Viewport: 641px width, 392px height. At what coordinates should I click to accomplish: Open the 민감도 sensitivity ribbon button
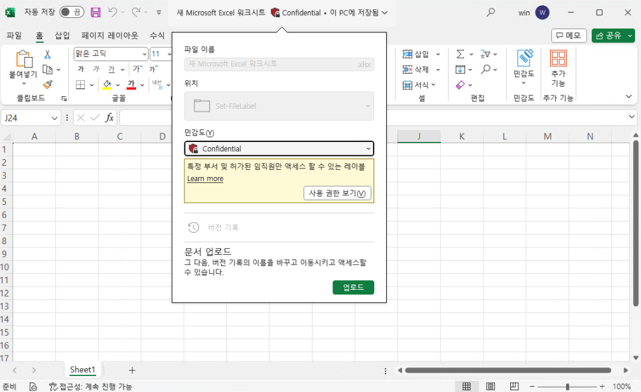tap(524, 67)
